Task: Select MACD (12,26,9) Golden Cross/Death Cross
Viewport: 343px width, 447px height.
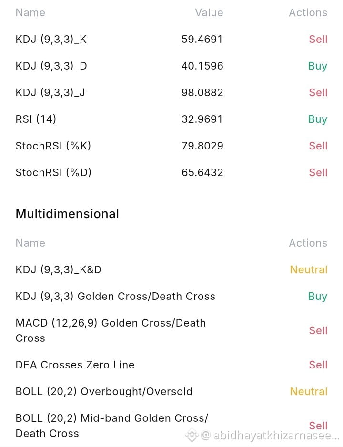Action: click(x=111, y=331)
